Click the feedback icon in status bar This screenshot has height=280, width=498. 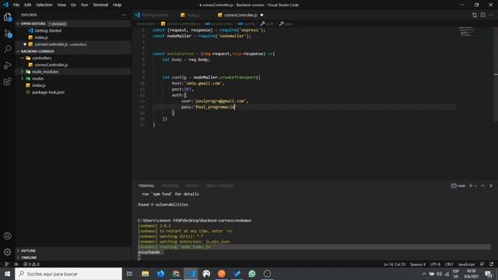482,264
